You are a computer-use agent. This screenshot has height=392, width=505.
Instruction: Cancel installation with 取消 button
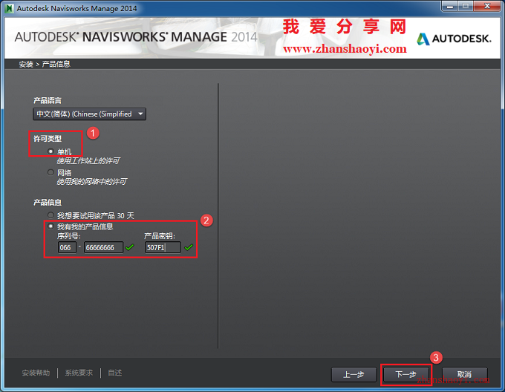pyautogui.click(x=464, y=374)
